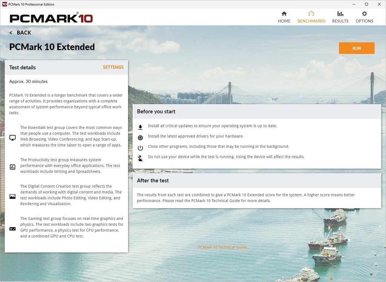
Task: Click the Results bar chart icon
Action: click(x=340, y=14)
